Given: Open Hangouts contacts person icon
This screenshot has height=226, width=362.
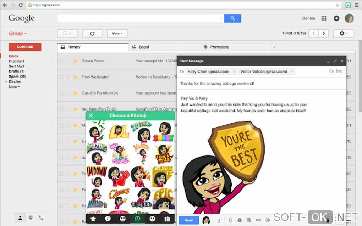Looking at the screenshot, I should (x=20, y=218).
